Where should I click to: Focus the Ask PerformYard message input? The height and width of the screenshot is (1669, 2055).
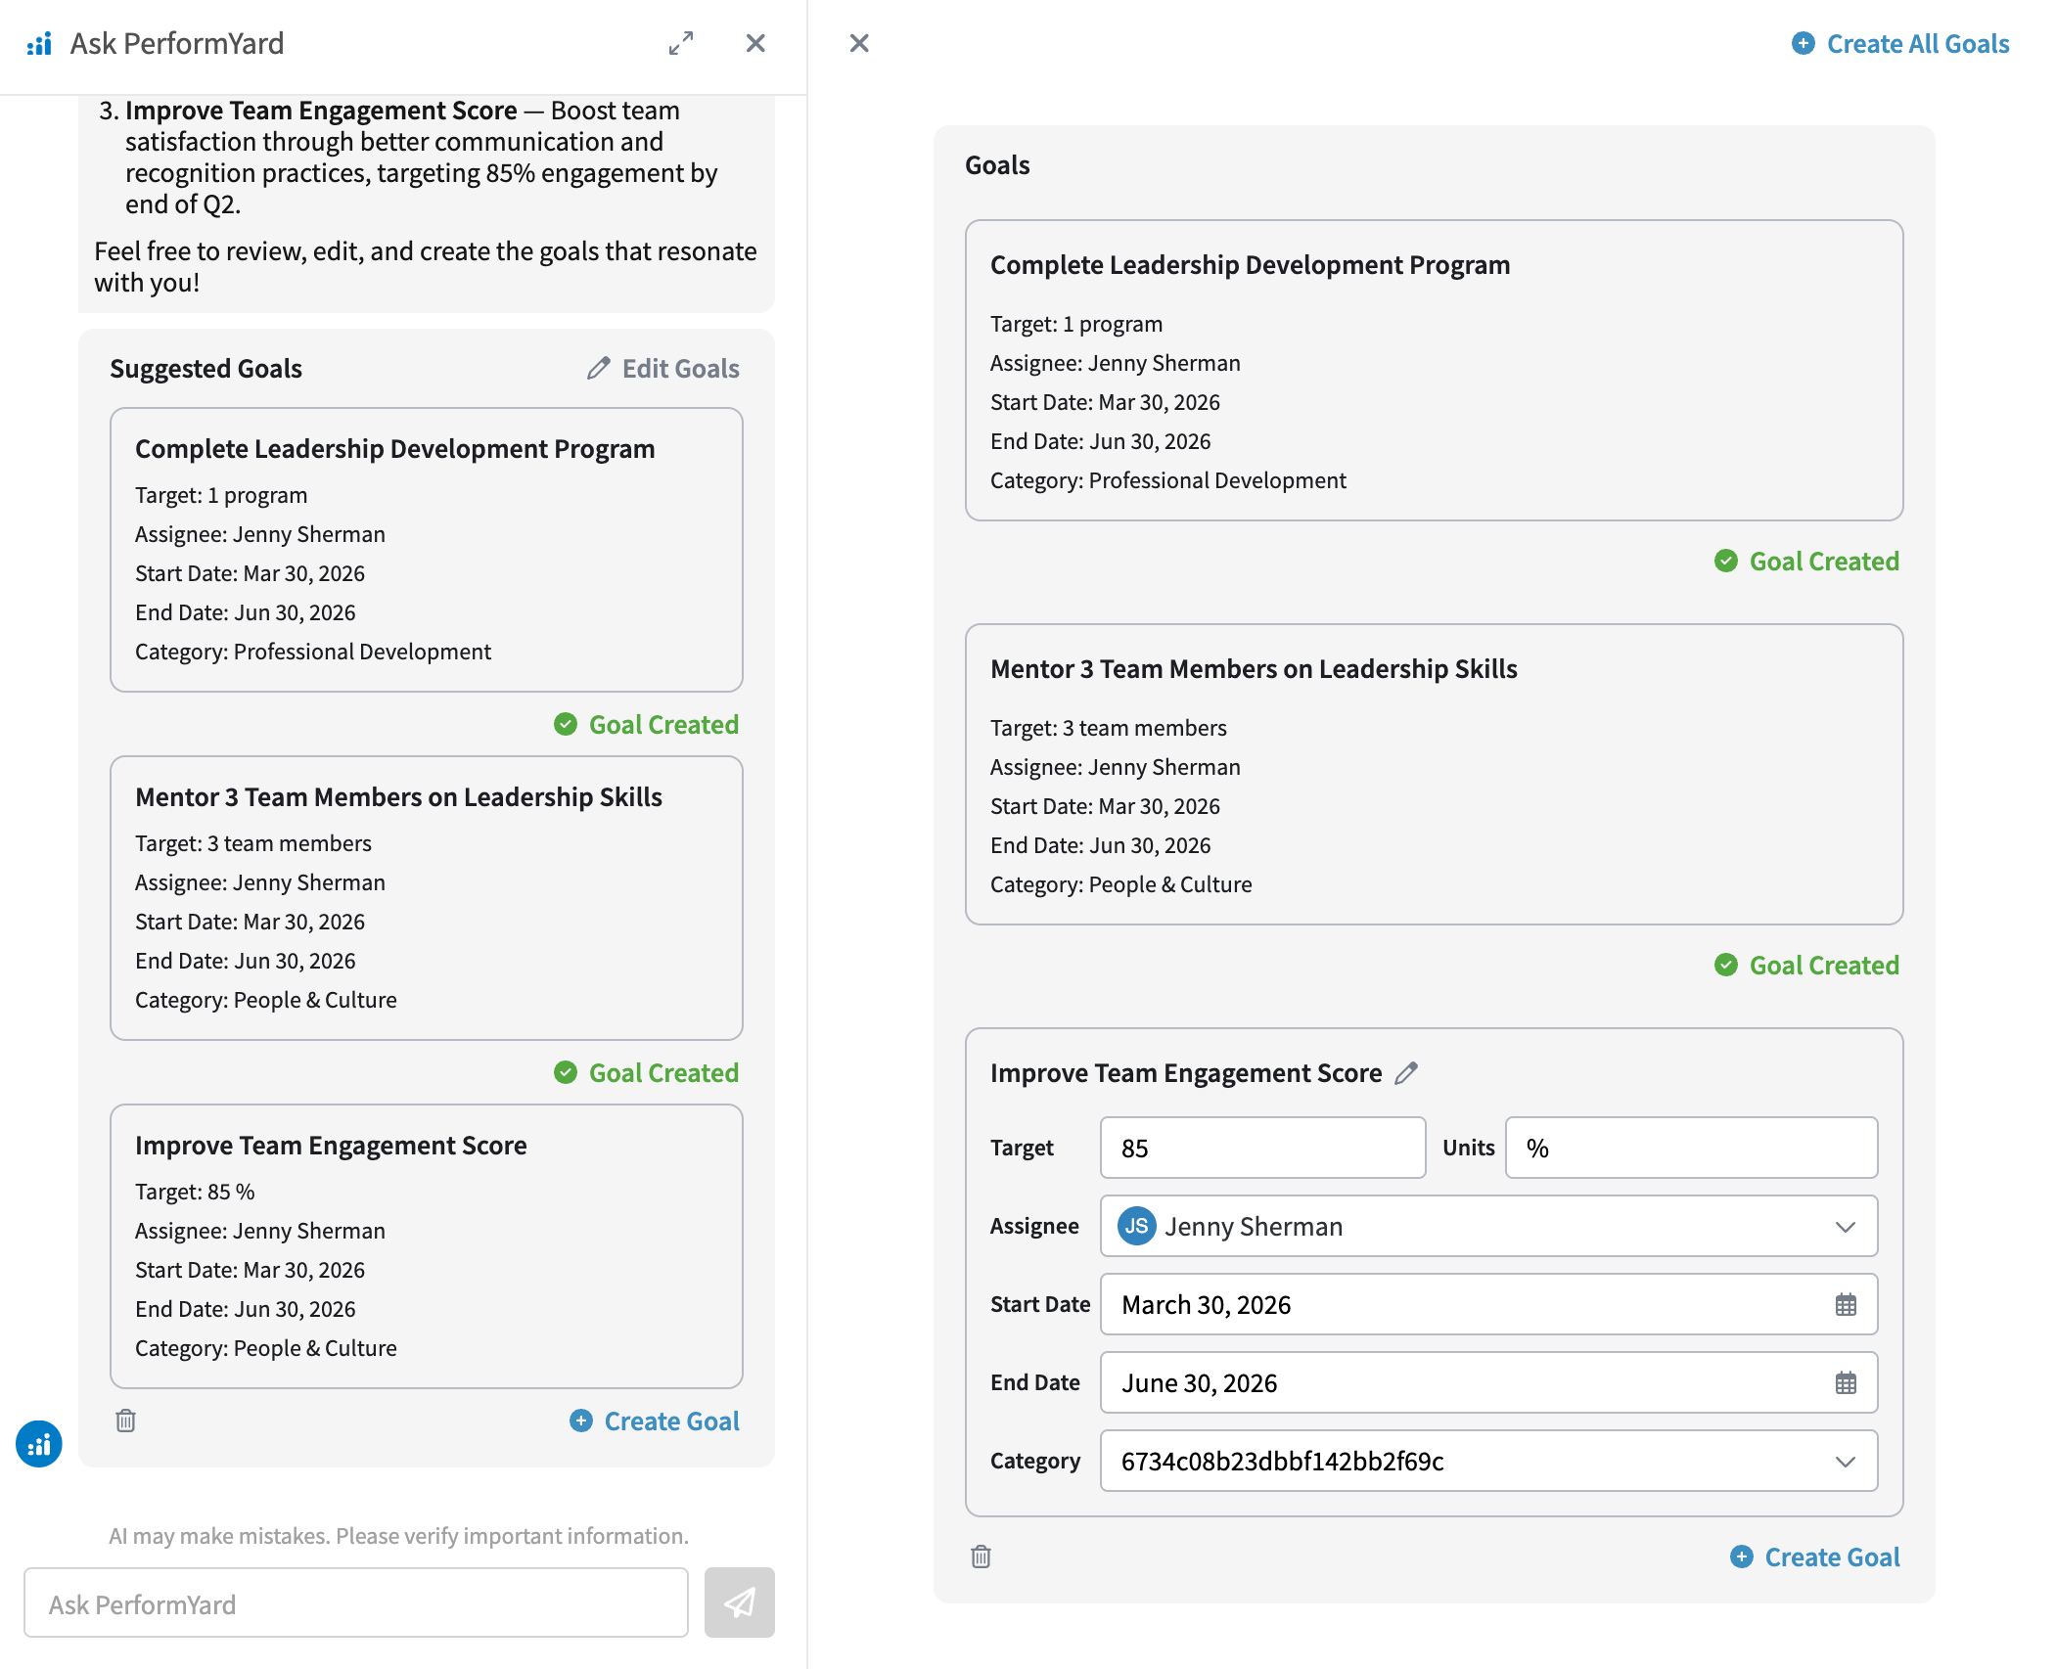pos(356,1604)
